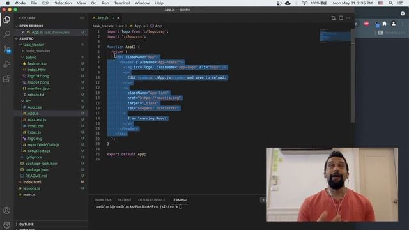
Task: Select the Terminal panel tab
Action: [180, 200]
